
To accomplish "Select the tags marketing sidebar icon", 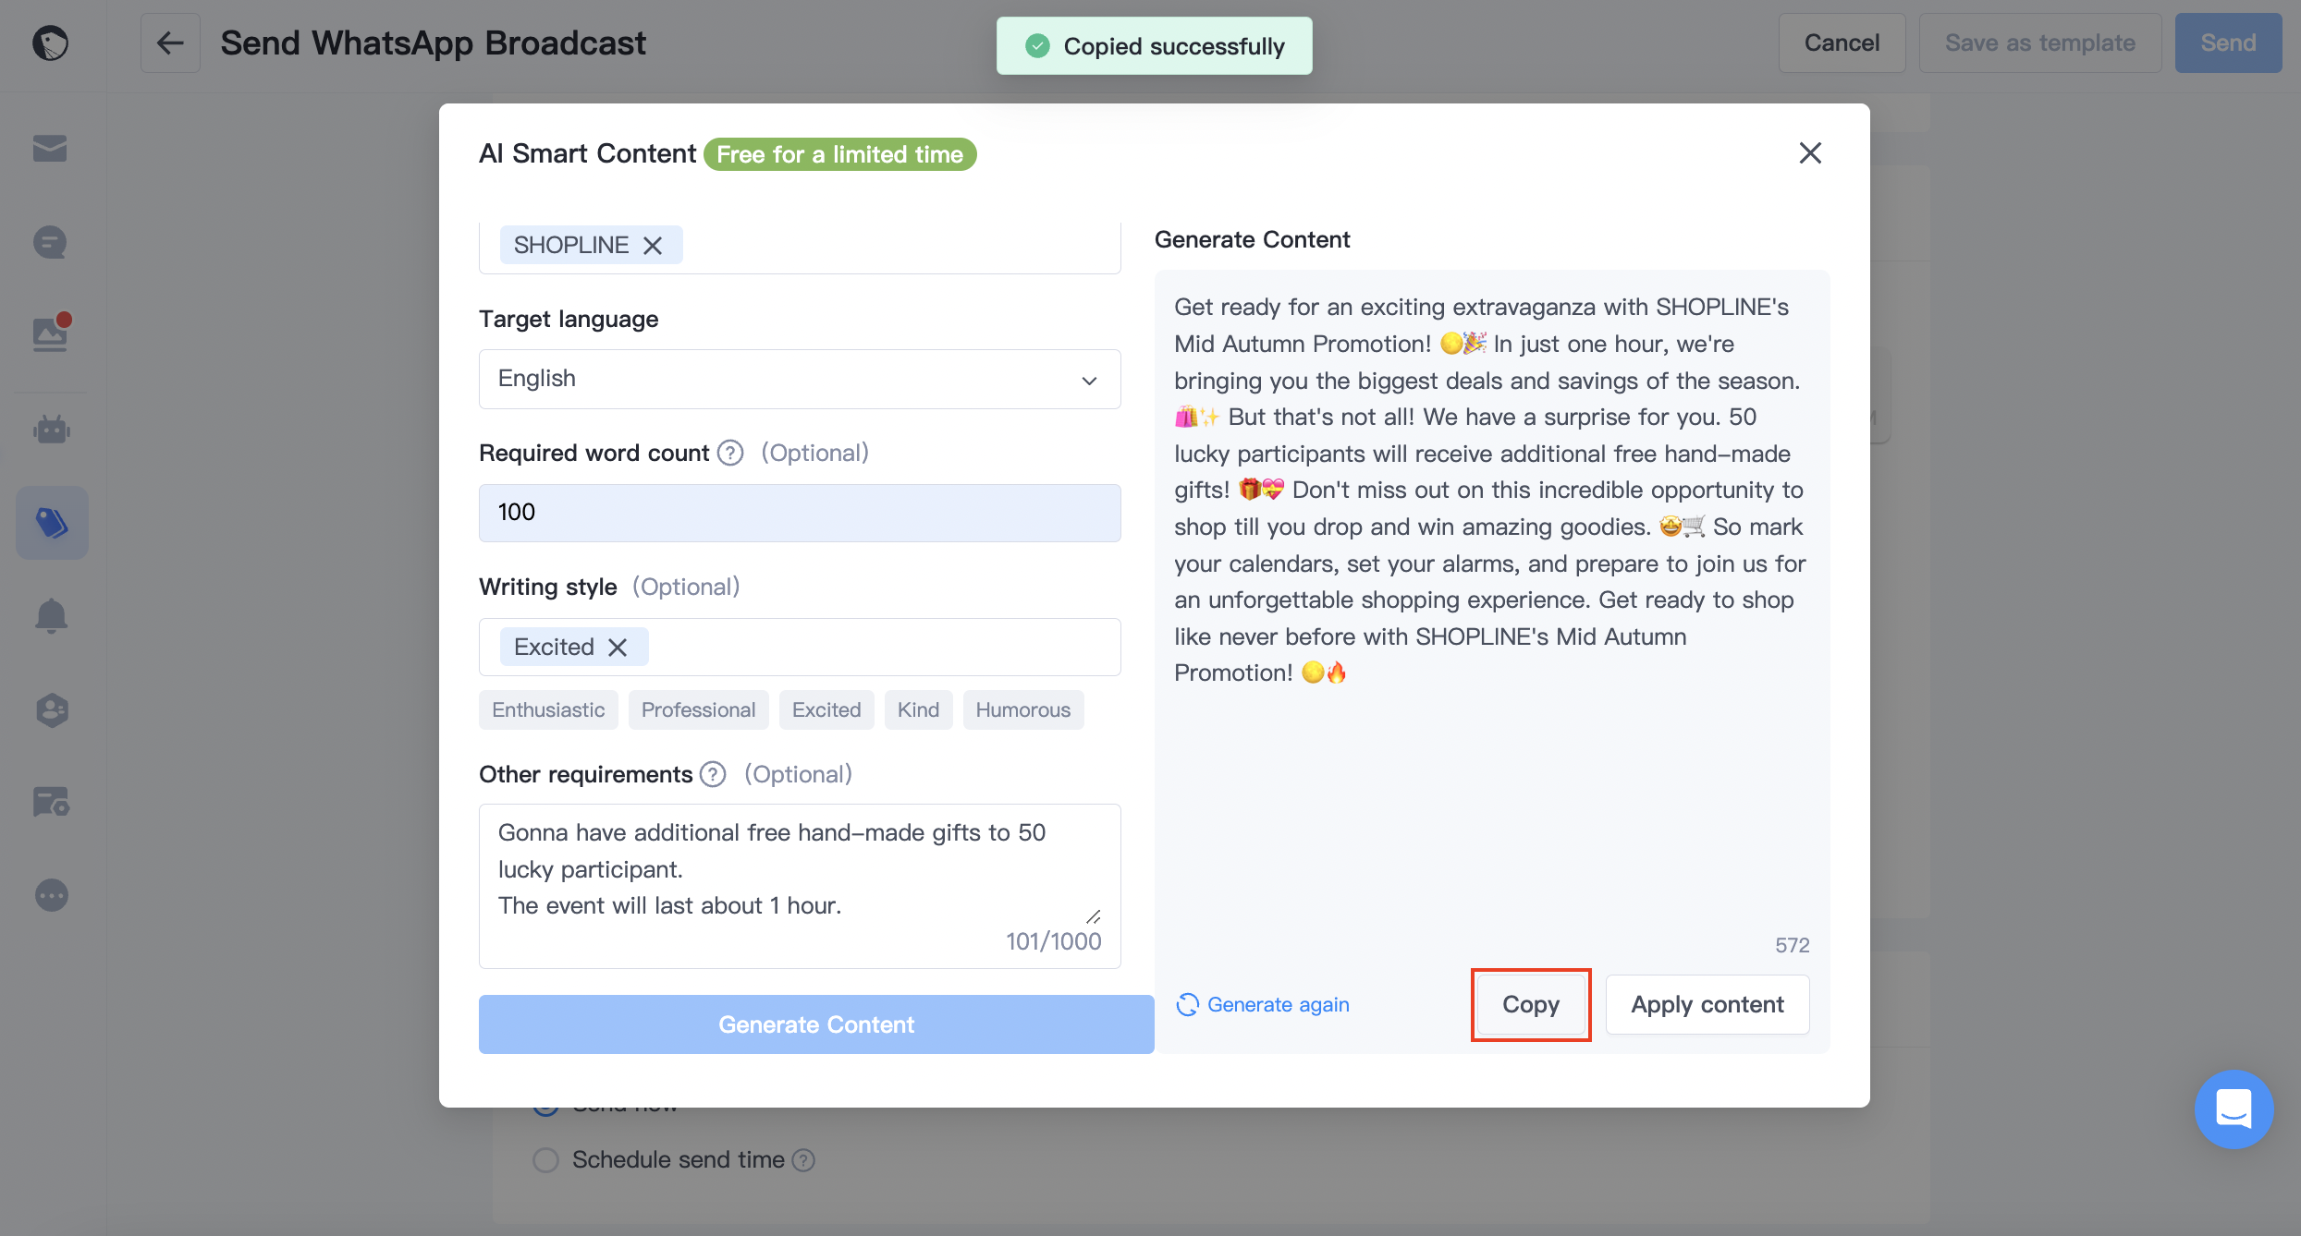I will click(x=52, y=523).
